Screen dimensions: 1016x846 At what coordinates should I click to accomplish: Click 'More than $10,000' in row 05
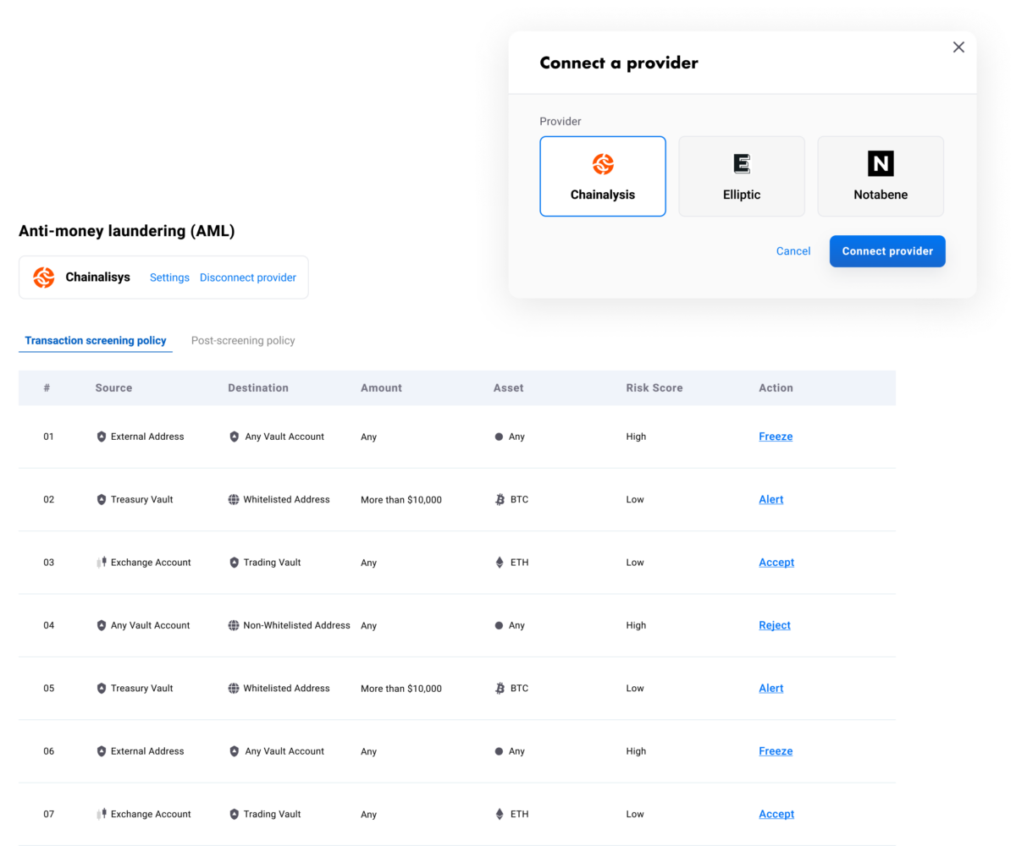401,689
